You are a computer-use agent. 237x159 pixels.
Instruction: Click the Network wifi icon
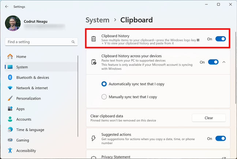[10, 88]
